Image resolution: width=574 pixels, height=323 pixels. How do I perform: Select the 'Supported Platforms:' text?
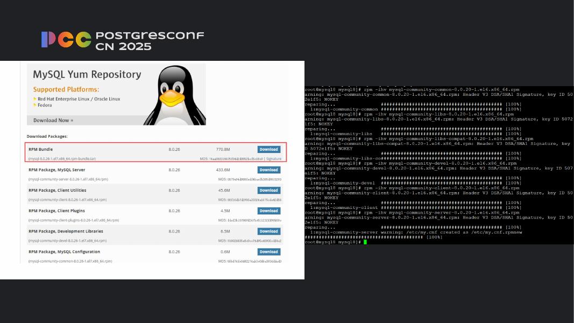click(x=66, y=89)
